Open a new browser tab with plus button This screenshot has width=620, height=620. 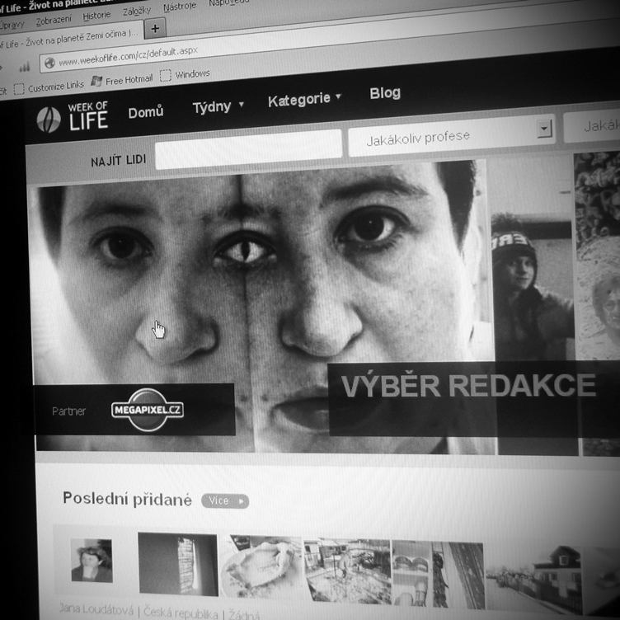pyautogui.click(x=155, y=29)
